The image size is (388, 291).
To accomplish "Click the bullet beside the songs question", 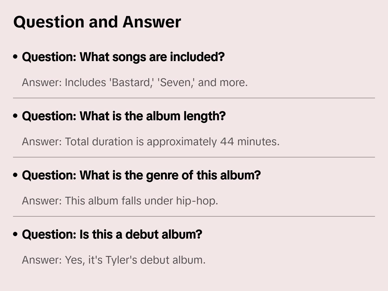I will point(15,57).
